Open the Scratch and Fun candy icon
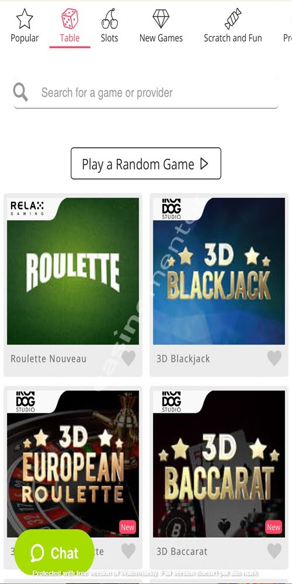 233,19
